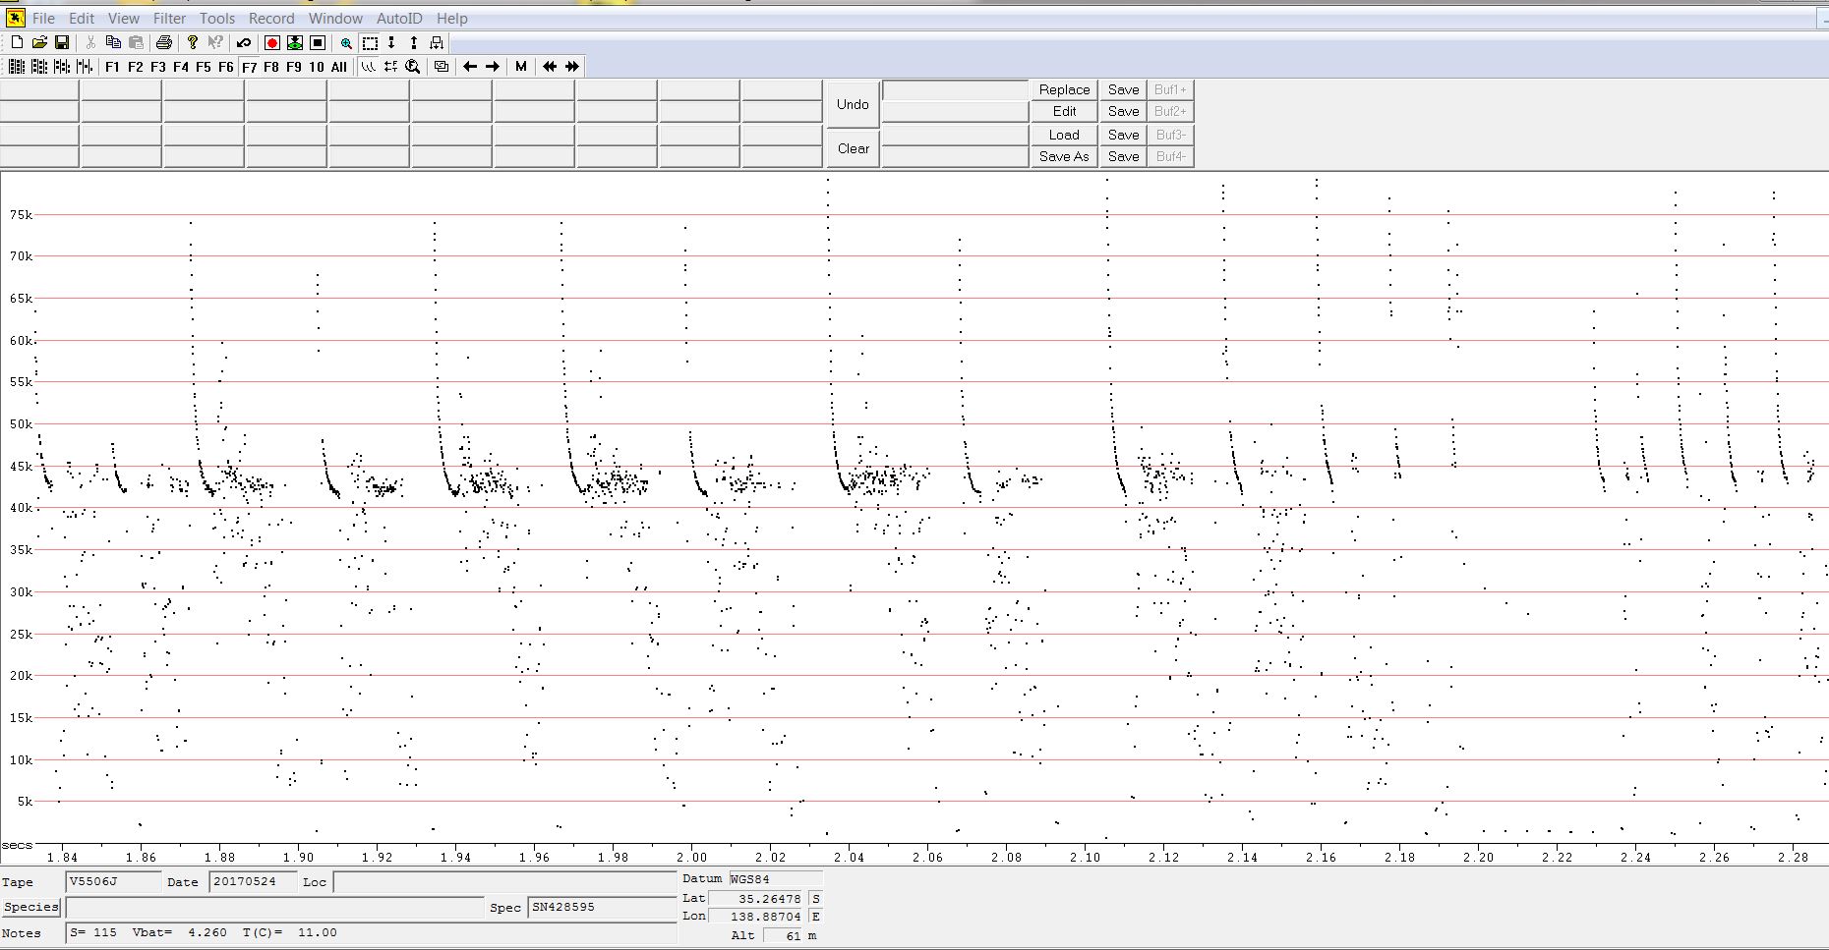Click the first compressed-view bars icon
Viewport: 1829px width, 950px height.
16,67
